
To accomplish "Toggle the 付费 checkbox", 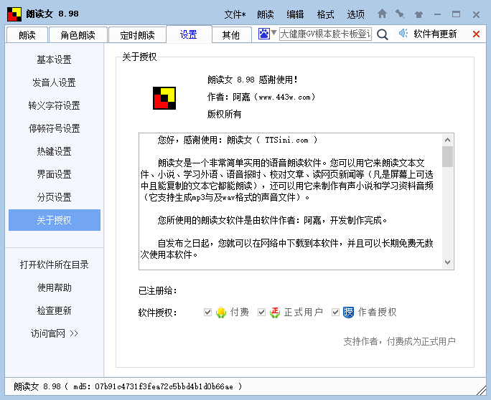I will coord(207,312).
